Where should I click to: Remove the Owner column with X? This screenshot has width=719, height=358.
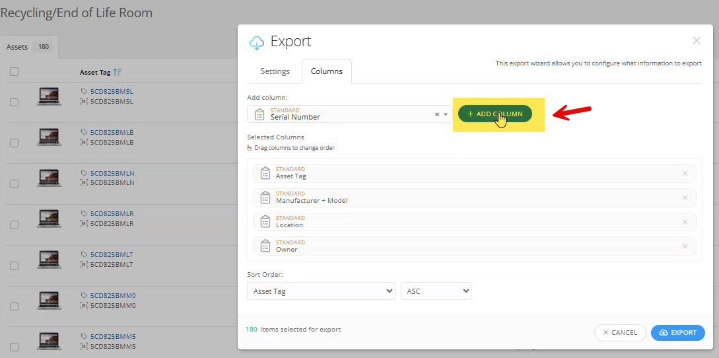click(685, 246)
